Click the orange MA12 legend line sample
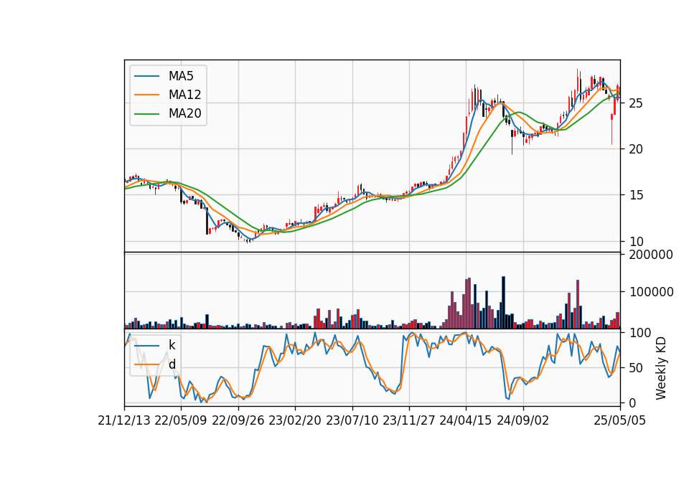Image resolution: width=689 pixels, height=495 pixels. click(x=146, y=95)
